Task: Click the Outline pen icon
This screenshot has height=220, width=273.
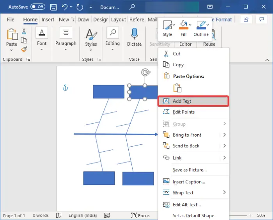Action: [x=201, y=25]
